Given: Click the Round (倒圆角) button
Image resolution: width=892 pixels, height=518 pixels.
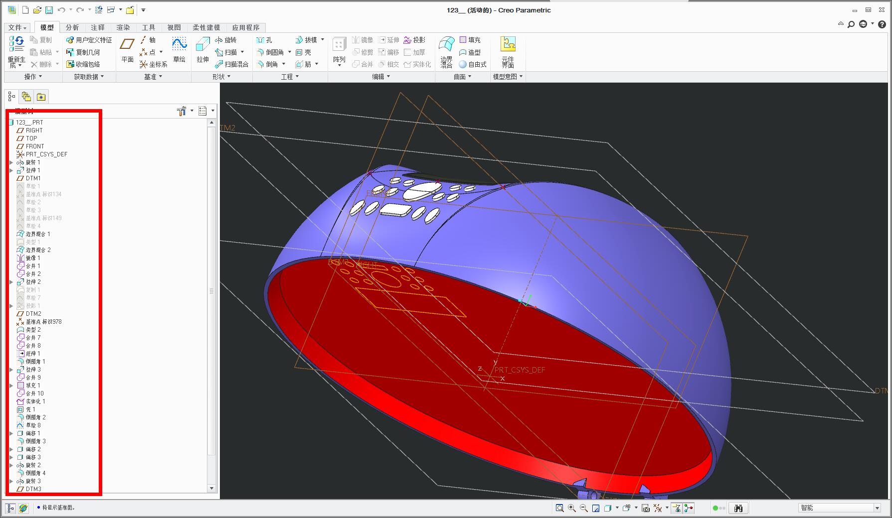Looking at the screenshot, I should click(271, 52).
